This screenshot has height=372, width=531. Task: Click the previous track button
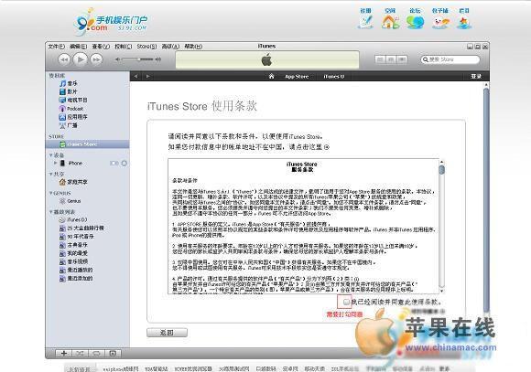pyautogui.click(x=64, y=59)
